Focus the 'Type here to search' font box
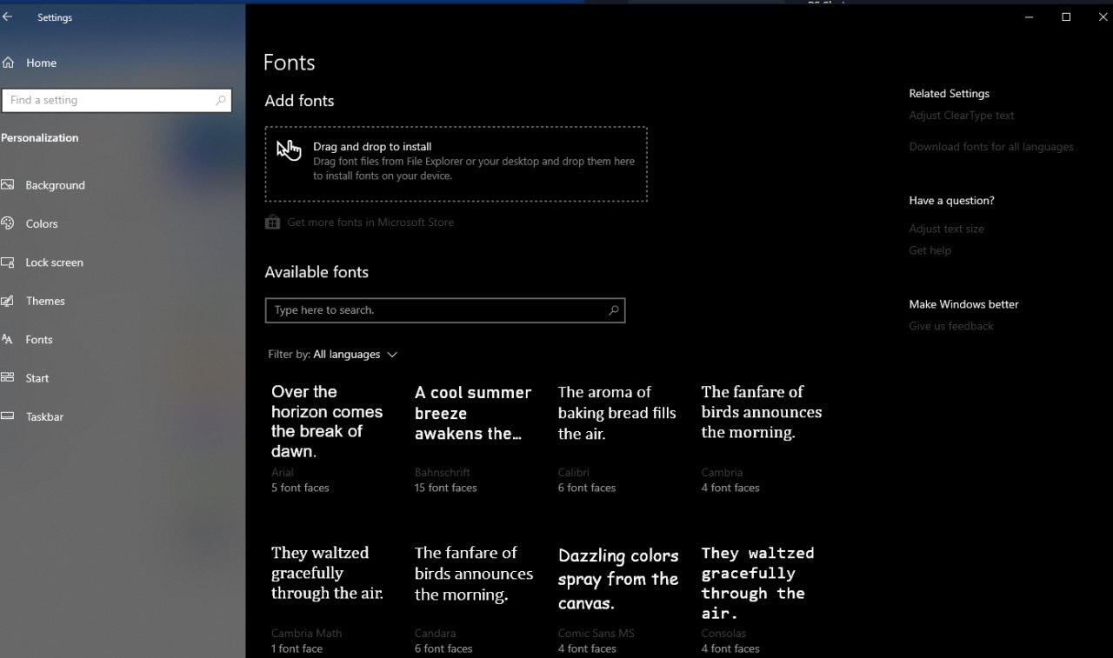This screenshot has height=658, width=1113. point(445,310)
